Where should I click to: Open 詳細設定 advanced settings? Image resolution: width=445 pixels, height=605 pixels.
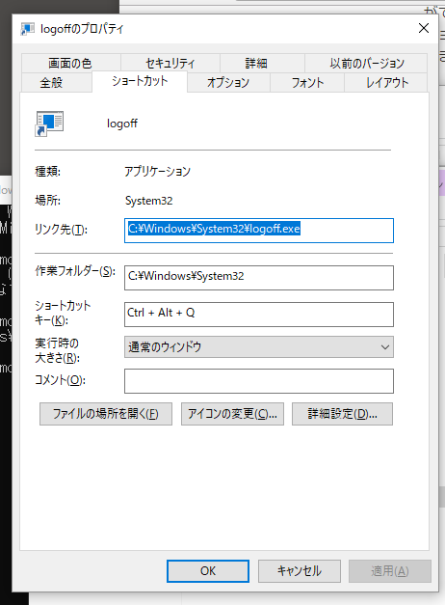pos(342,414)
